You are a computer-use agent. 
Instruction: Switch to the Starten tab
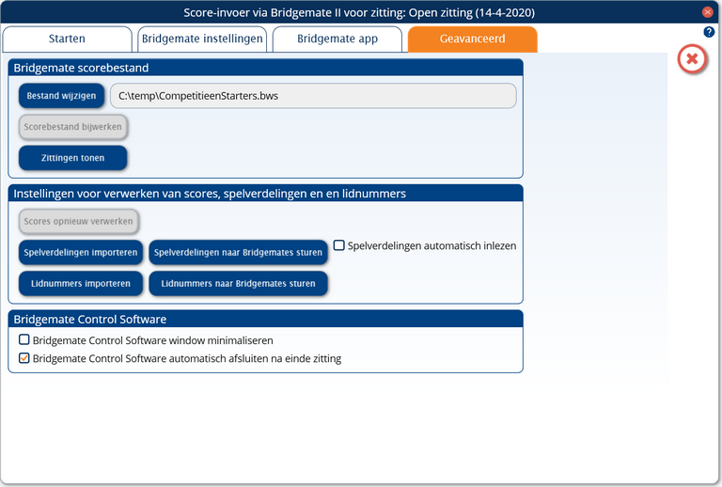68,39
